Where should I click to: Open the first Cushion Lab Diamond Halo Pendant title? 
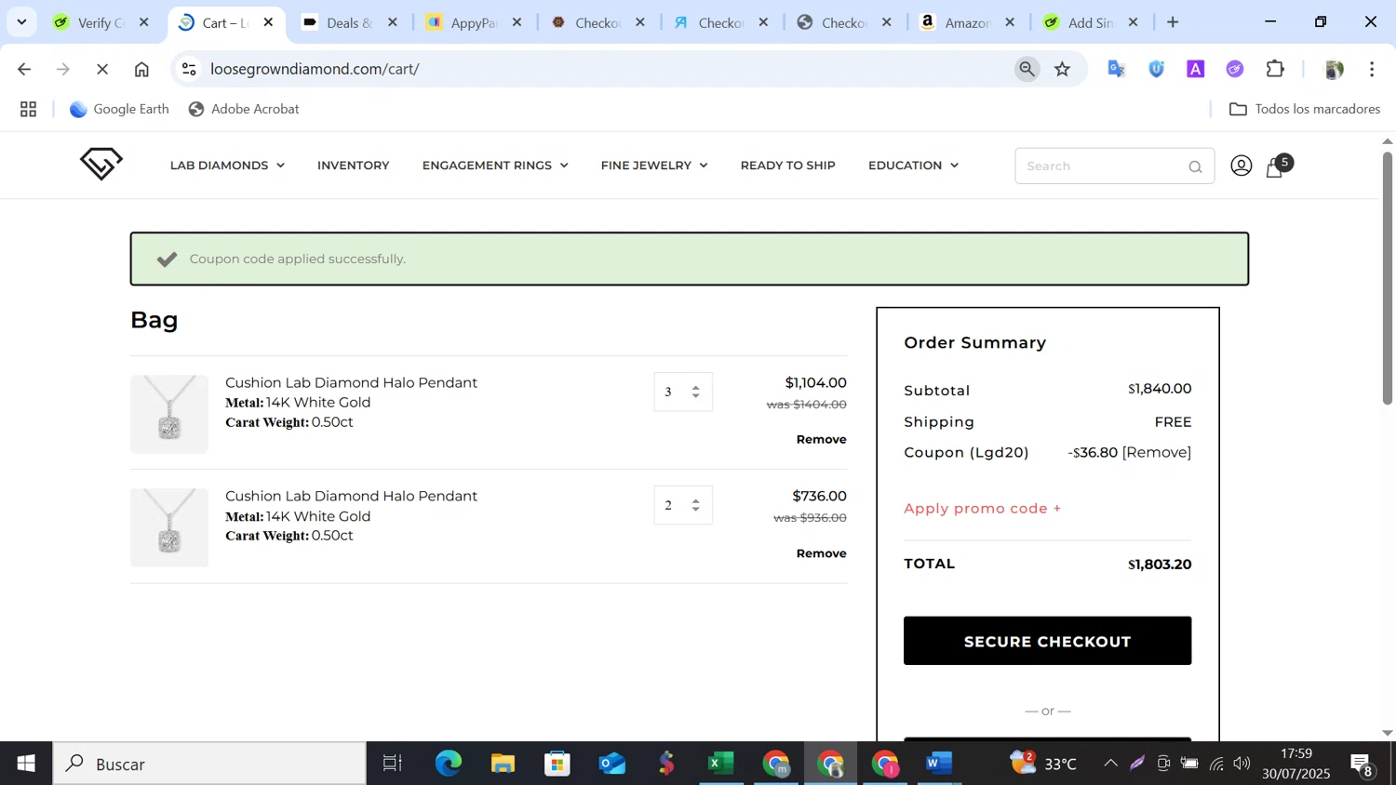coord(351,382)
